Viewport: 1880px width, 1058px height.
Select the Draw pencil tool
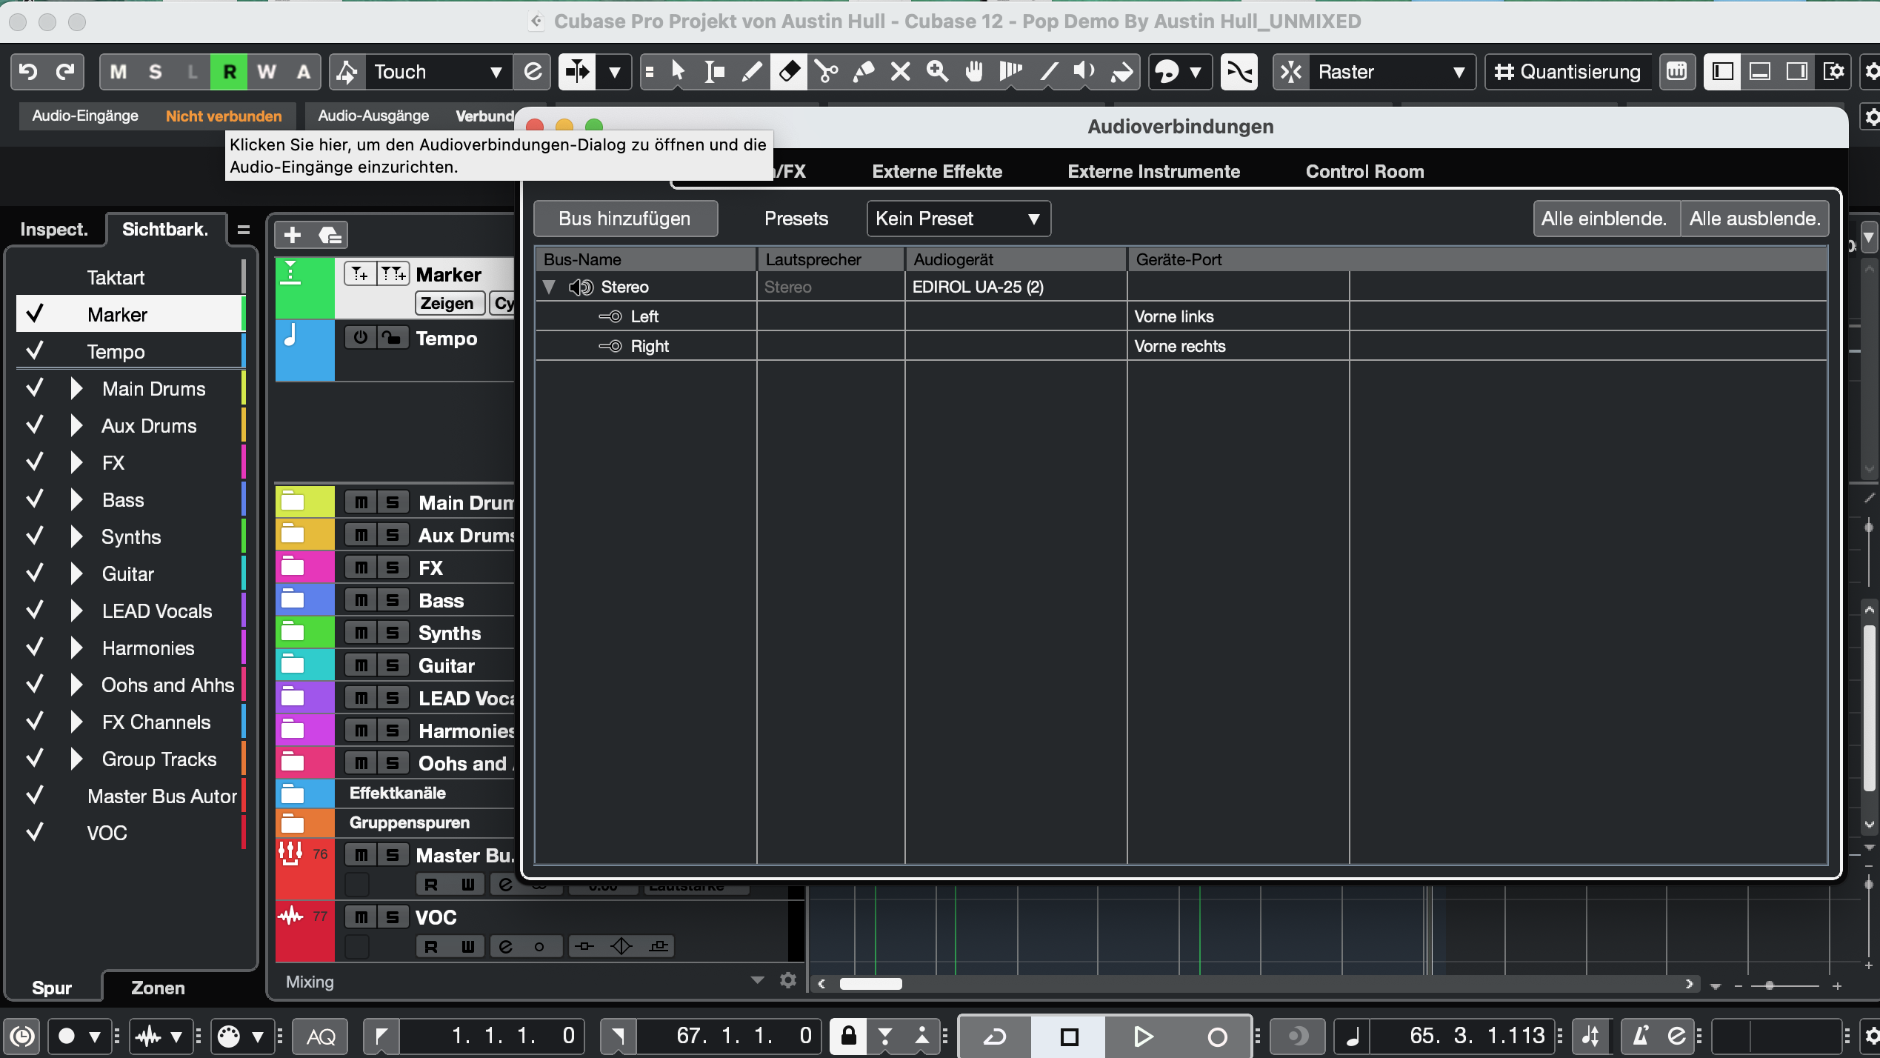tap(752, 72)
